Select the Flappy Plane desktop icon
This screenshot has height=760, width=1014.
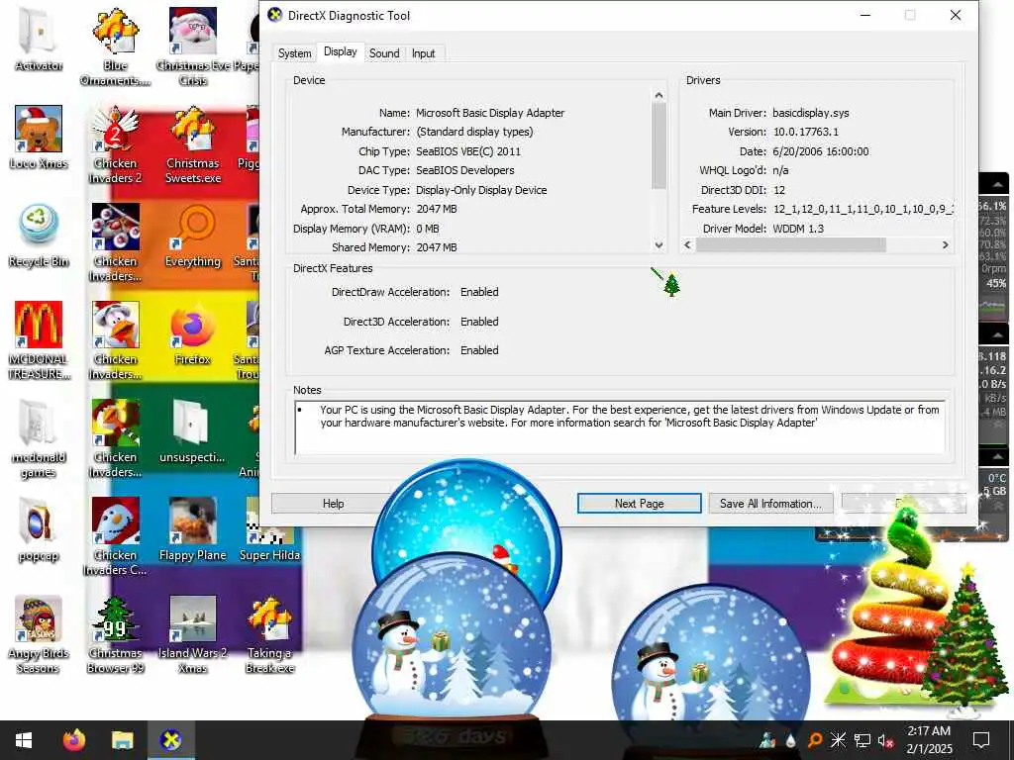click(x=193, y=529)
